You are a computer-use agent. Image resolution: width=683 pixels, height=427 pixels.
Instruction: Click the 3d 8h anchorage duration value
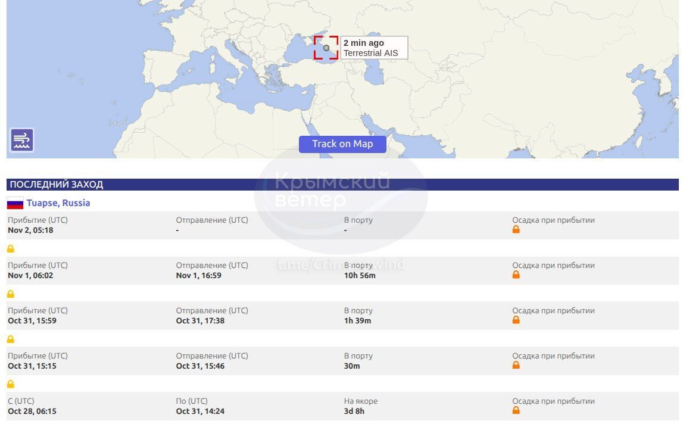[x=354, y=412]
